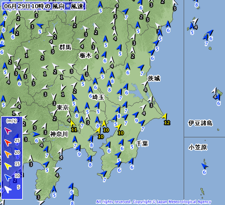Select the yellow arrow legend entry for 15 m/s
This screenshot has width=225, height=205.
tap(8, 166)
